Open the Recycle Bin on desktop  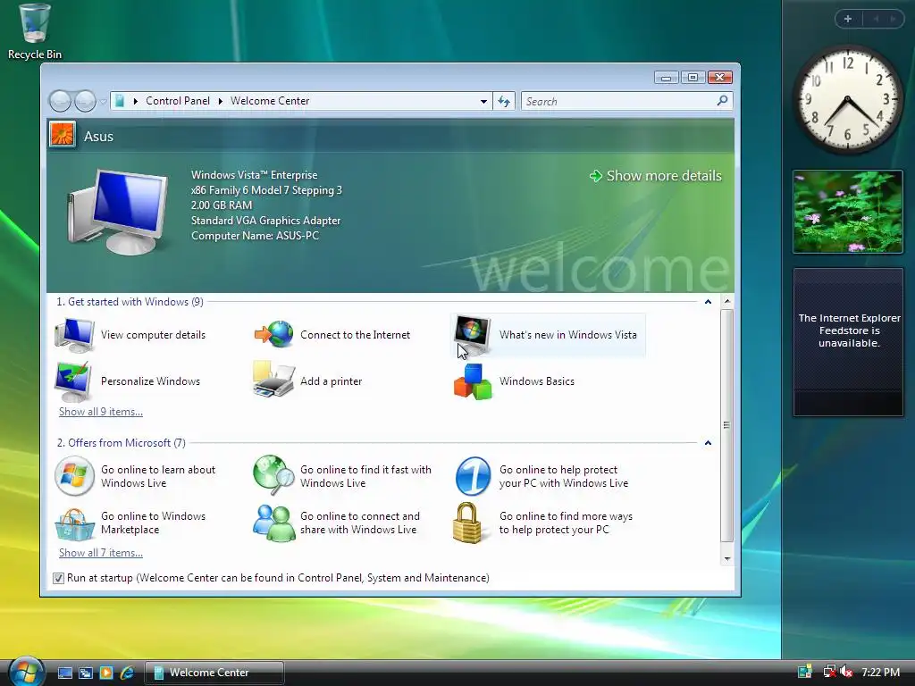[35, 32]
